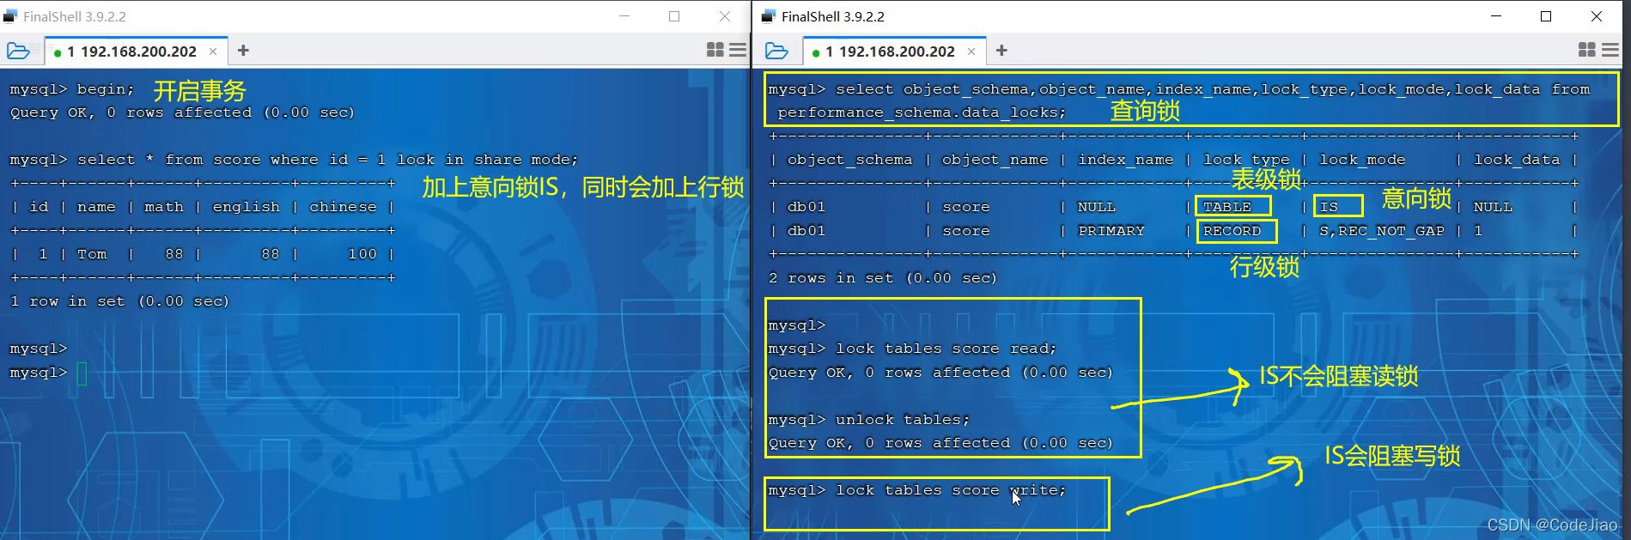Click 'lock in share mode;' query text

tap(487, 160)
